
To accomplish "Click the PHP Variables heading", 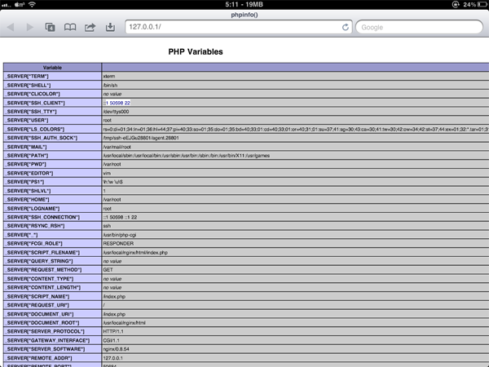I will pyautogui.click(x=196, y=51).
